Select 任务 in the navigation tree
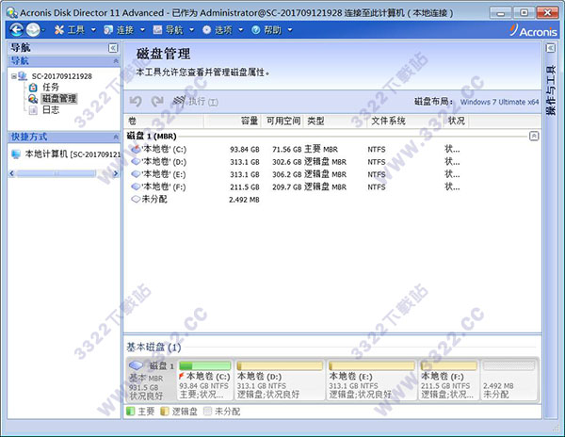 point(51,88)
